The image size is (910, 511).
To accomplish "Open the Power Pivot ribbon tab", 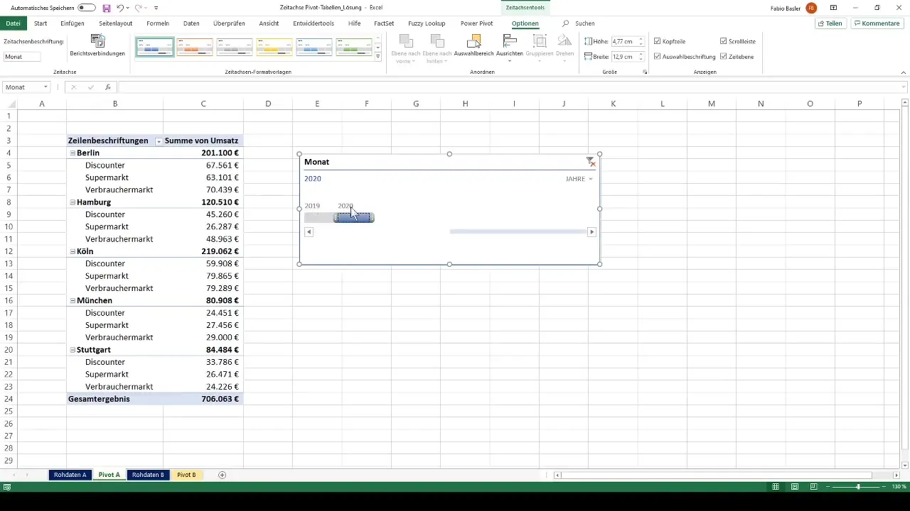I will [476, 23].
